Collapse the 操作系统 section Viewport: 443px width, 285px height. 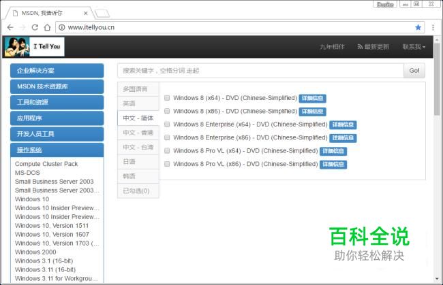coord(57,150)
